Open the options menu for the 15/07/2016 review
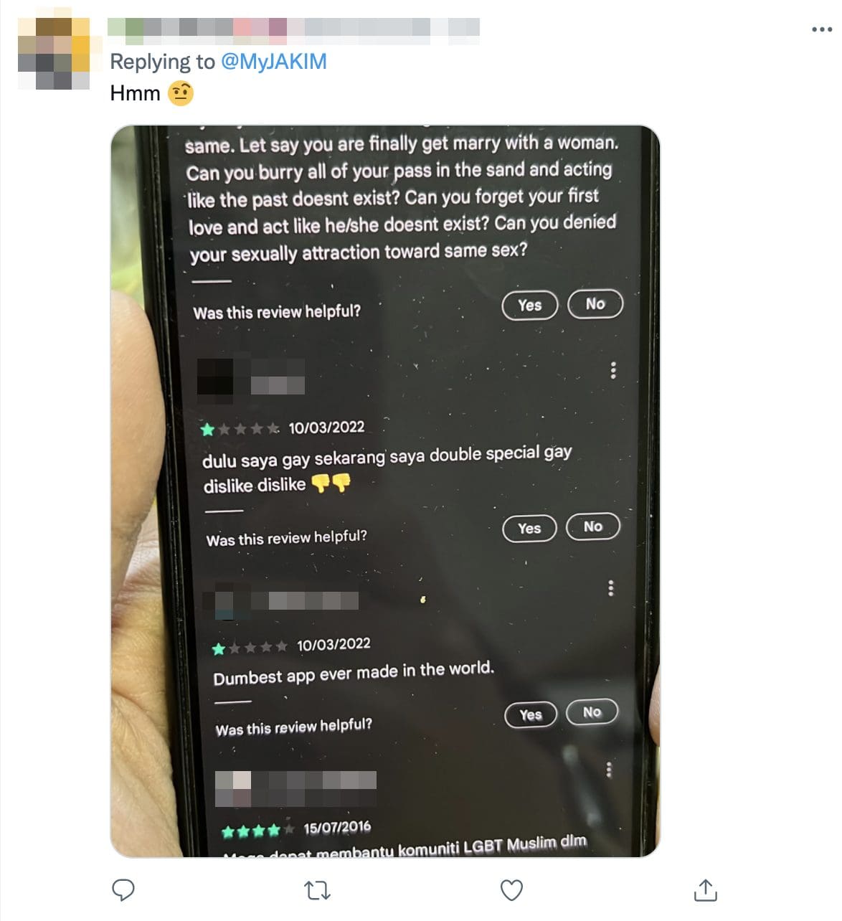 [609, 770]
